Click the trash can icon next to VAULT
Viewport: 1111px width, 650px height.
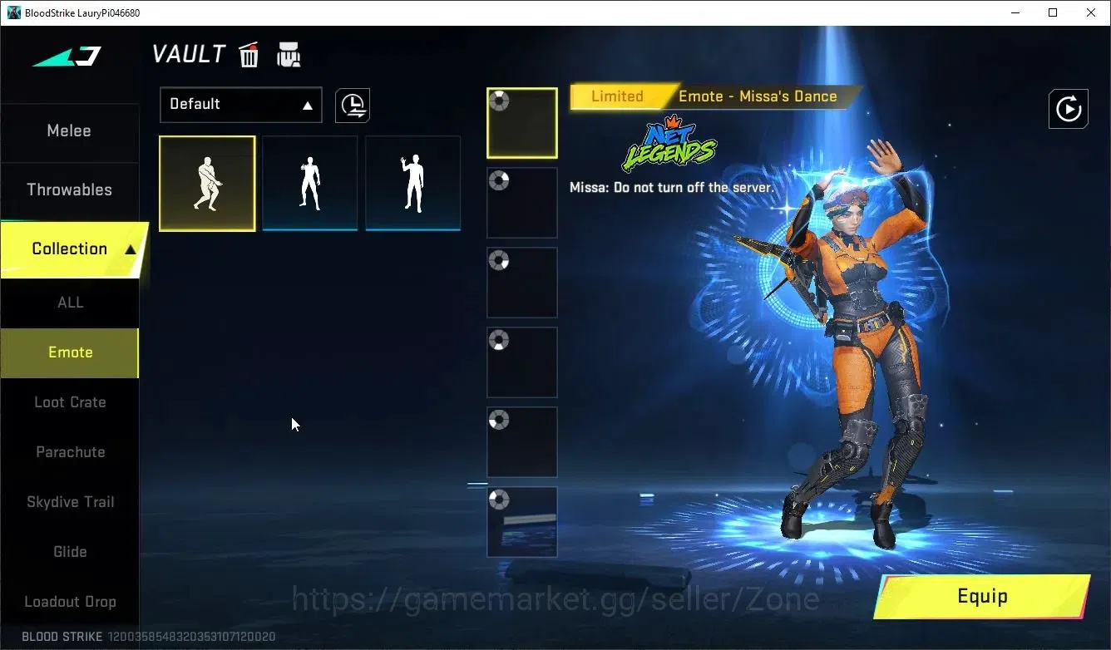click(249, 55)
